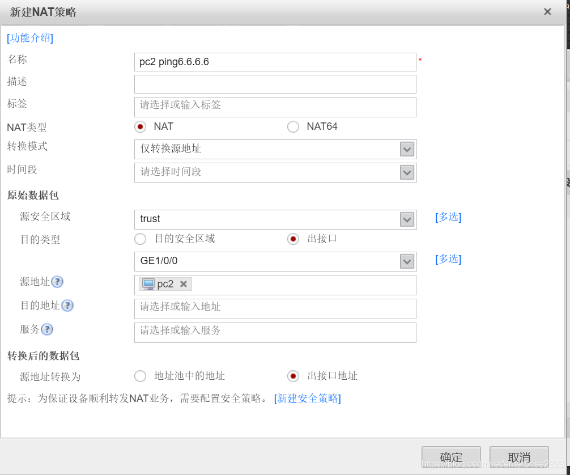
Task: Click the help icon next to 源地址
Action: click(x=57, y=282)
